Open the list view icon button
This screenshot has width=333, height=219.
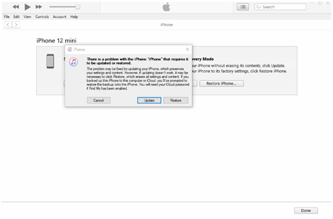(x=243, y=7)
